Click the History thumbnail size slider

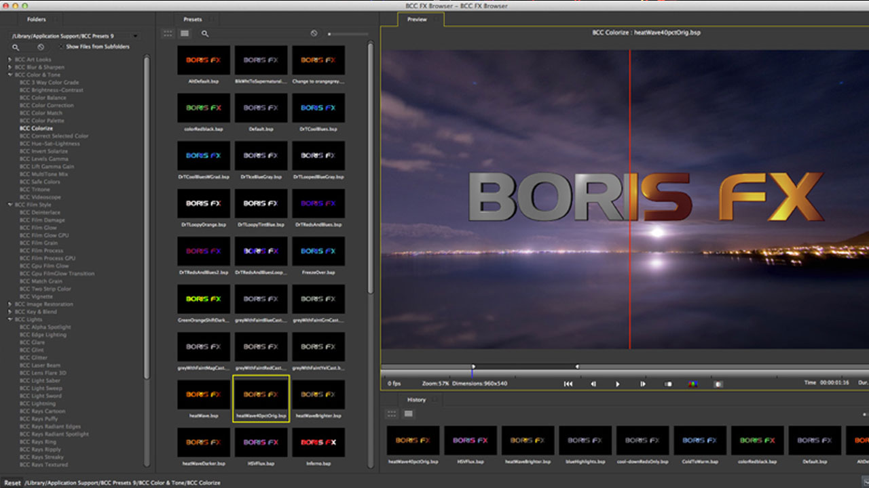point(866,413)
